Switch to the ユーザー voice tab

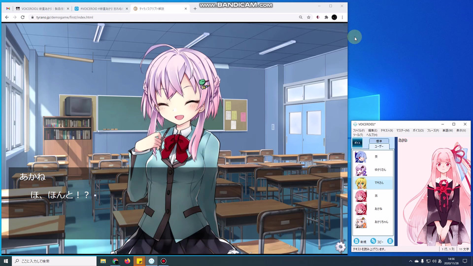click(379, 146)
